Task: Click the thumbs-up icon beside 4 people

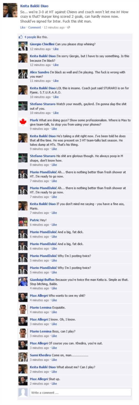Action: pos(20,37)
